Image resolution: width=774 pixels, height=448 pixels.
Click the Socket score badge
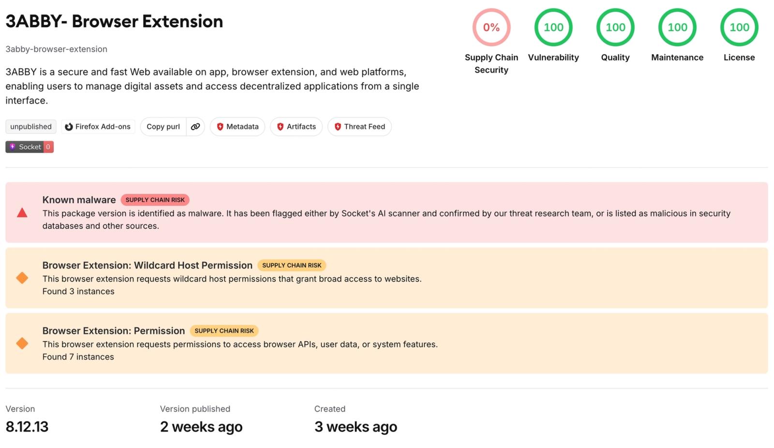[x=30, y=147]
